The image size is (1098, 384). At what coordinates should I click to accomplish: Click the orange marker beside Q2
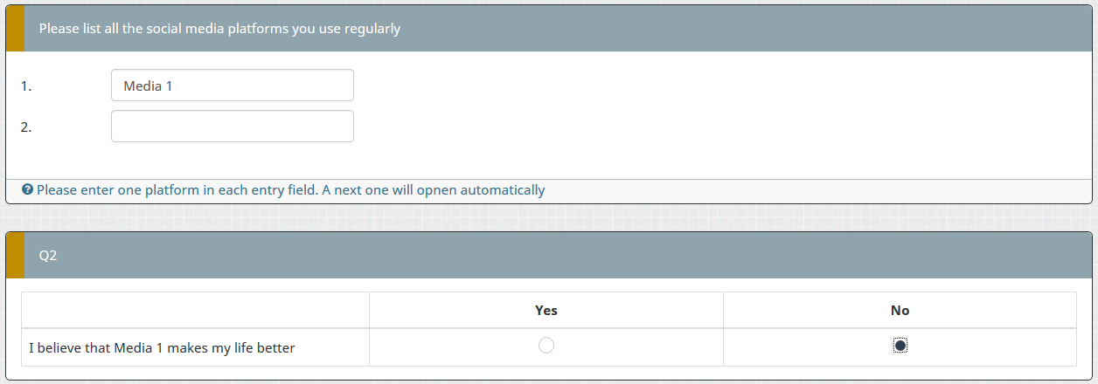[x=15, y=256]
